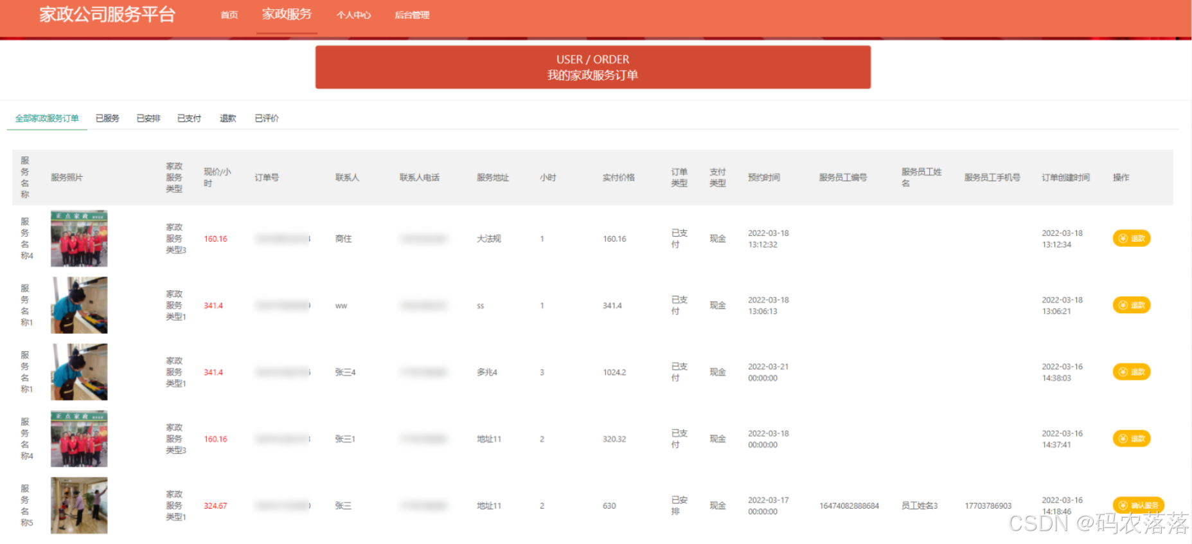The width and height of the screenshot is (1192, 544).
Task: Click the 实付价格 column header
Action: [618, 177]
